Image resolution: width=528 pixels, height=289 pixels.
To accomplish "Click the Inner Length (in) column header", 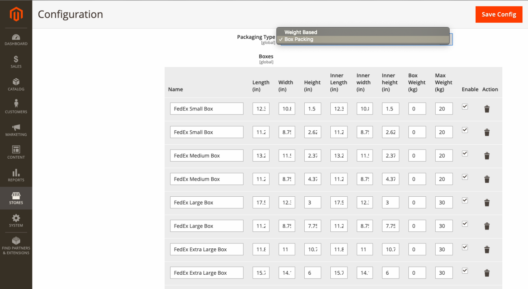I will (x=339, y=83).
